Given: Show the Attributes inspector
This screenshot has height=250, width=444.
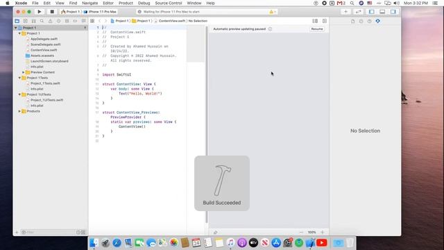Looking at the screenshot, I should (377, 22).
